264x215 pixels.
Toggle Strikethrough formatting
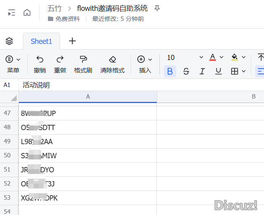click(x=186, y=71)
